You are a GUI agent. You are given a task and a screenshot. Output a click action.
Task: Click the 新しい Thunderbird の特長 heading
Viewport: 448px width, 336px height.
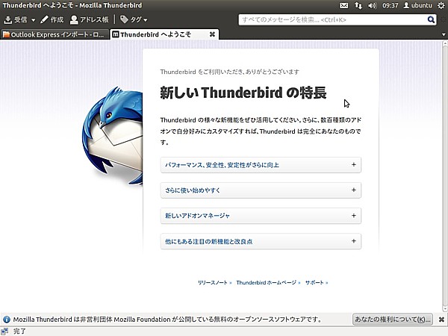click(243, 93)
